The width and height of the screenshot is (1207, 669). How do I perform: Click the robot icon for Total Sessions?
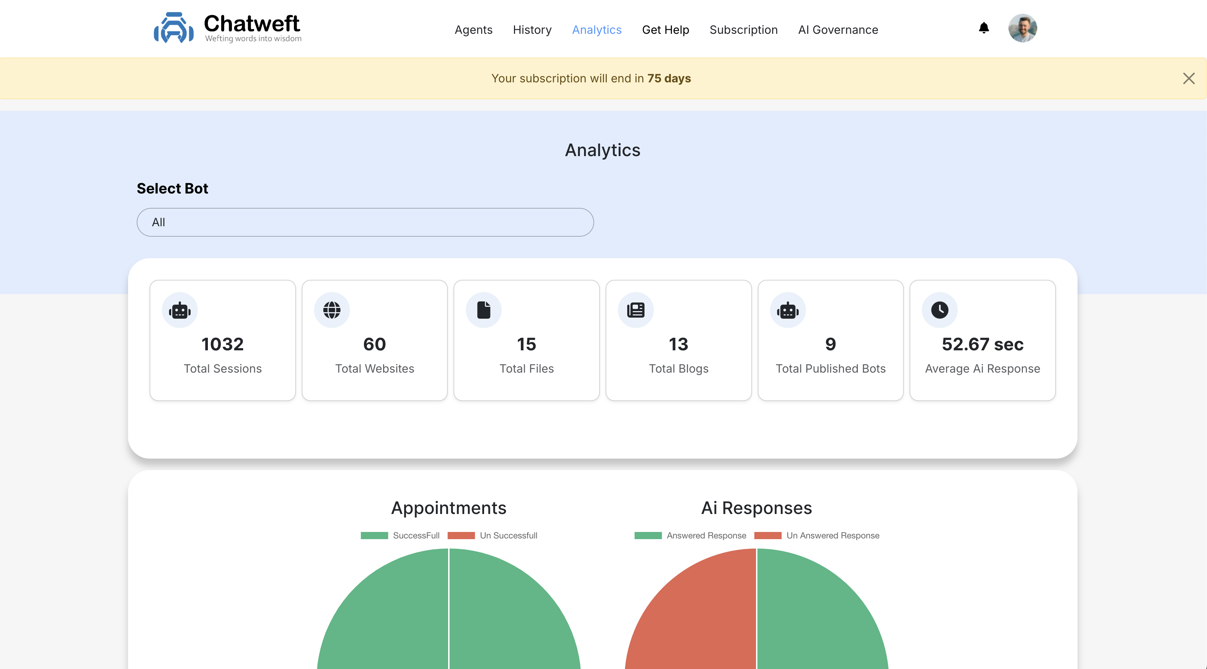pos(179,310)
